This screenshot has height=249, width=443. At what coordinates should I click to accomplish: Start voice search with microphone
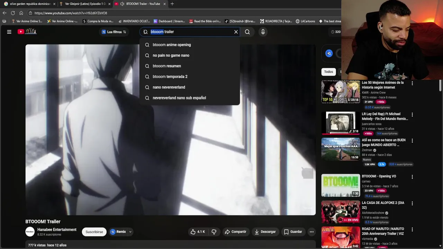pos(263,32)
